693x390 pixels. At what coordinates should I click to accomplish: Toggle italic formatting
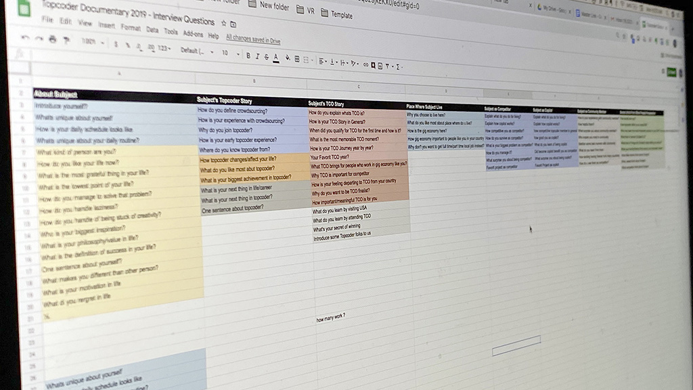[x=257, y=56]
